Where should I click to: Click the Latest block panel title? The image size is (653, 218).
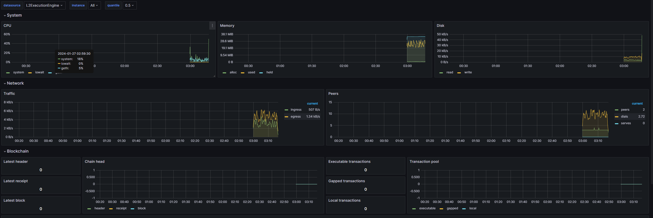pyautogui.click(x=14, y=200)
